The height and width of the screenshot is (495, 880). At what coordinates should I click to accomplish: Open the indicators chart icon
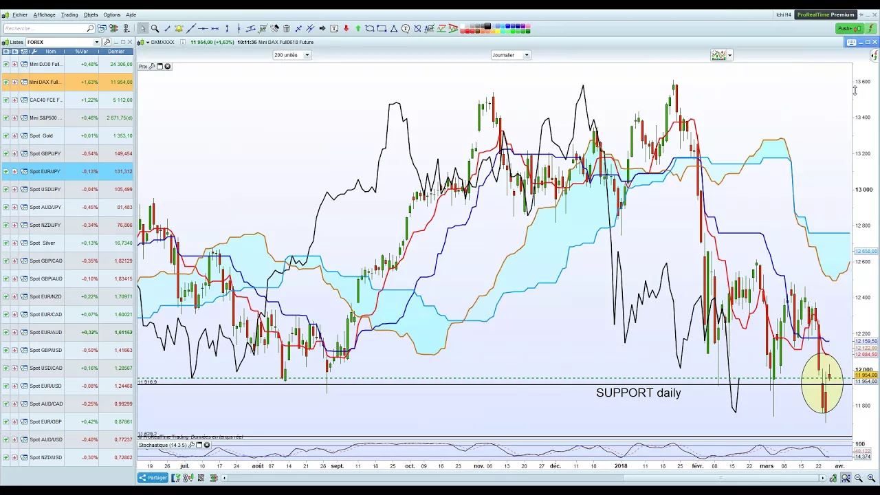tap(718, 55)
